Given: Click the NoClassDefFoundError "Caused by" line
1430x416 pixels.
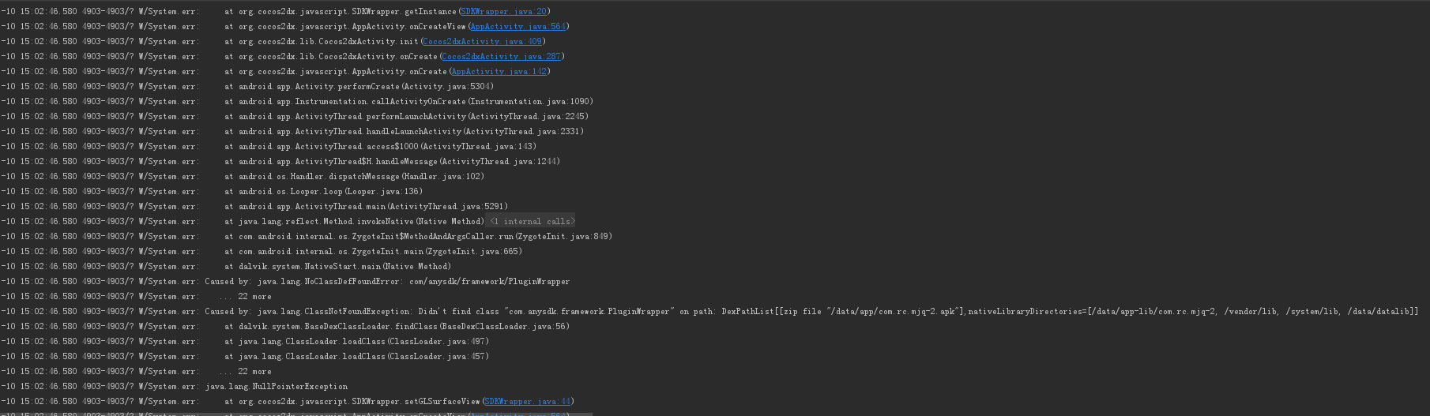Looking at the screenshot, I should [x=387, y=282].
